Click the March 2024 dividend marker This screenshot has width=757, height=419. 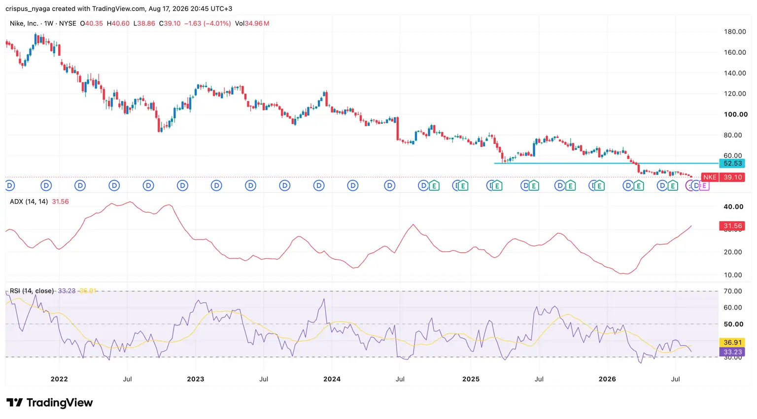pos(352,186)
